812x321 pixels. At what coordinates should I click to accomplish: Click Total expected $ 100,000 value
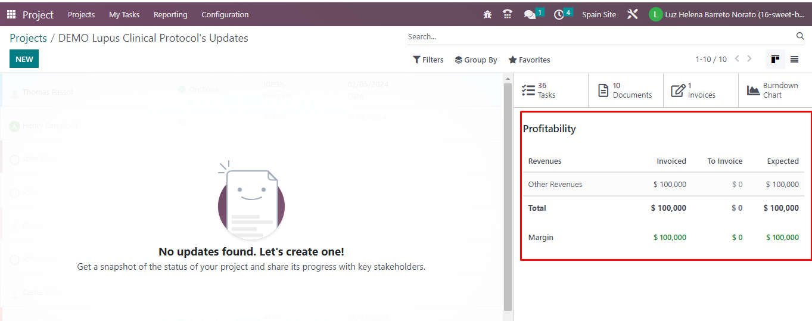(x=781, y=208)
